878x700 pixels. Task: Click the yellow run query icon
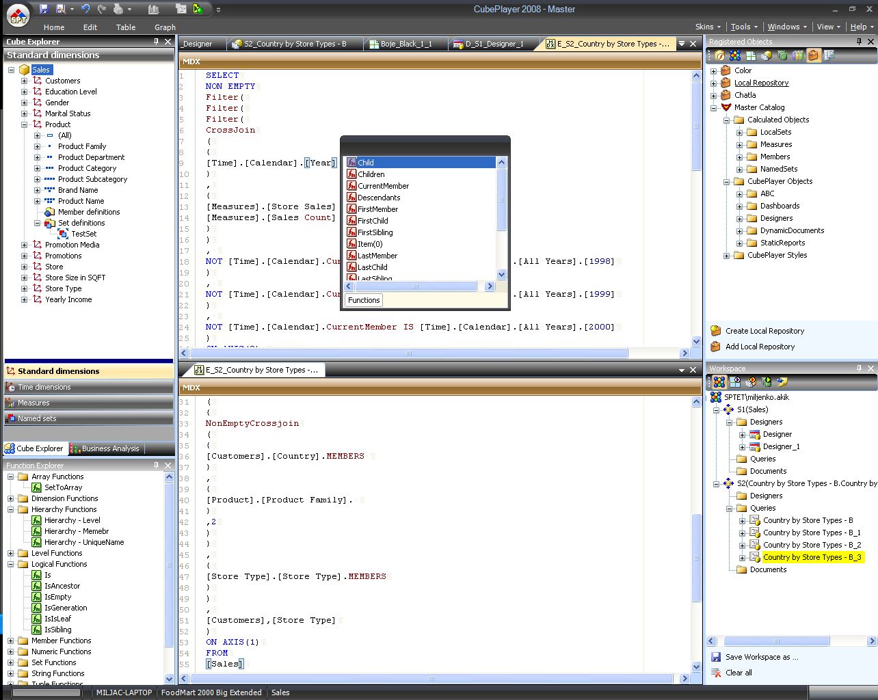click(198, 9)
